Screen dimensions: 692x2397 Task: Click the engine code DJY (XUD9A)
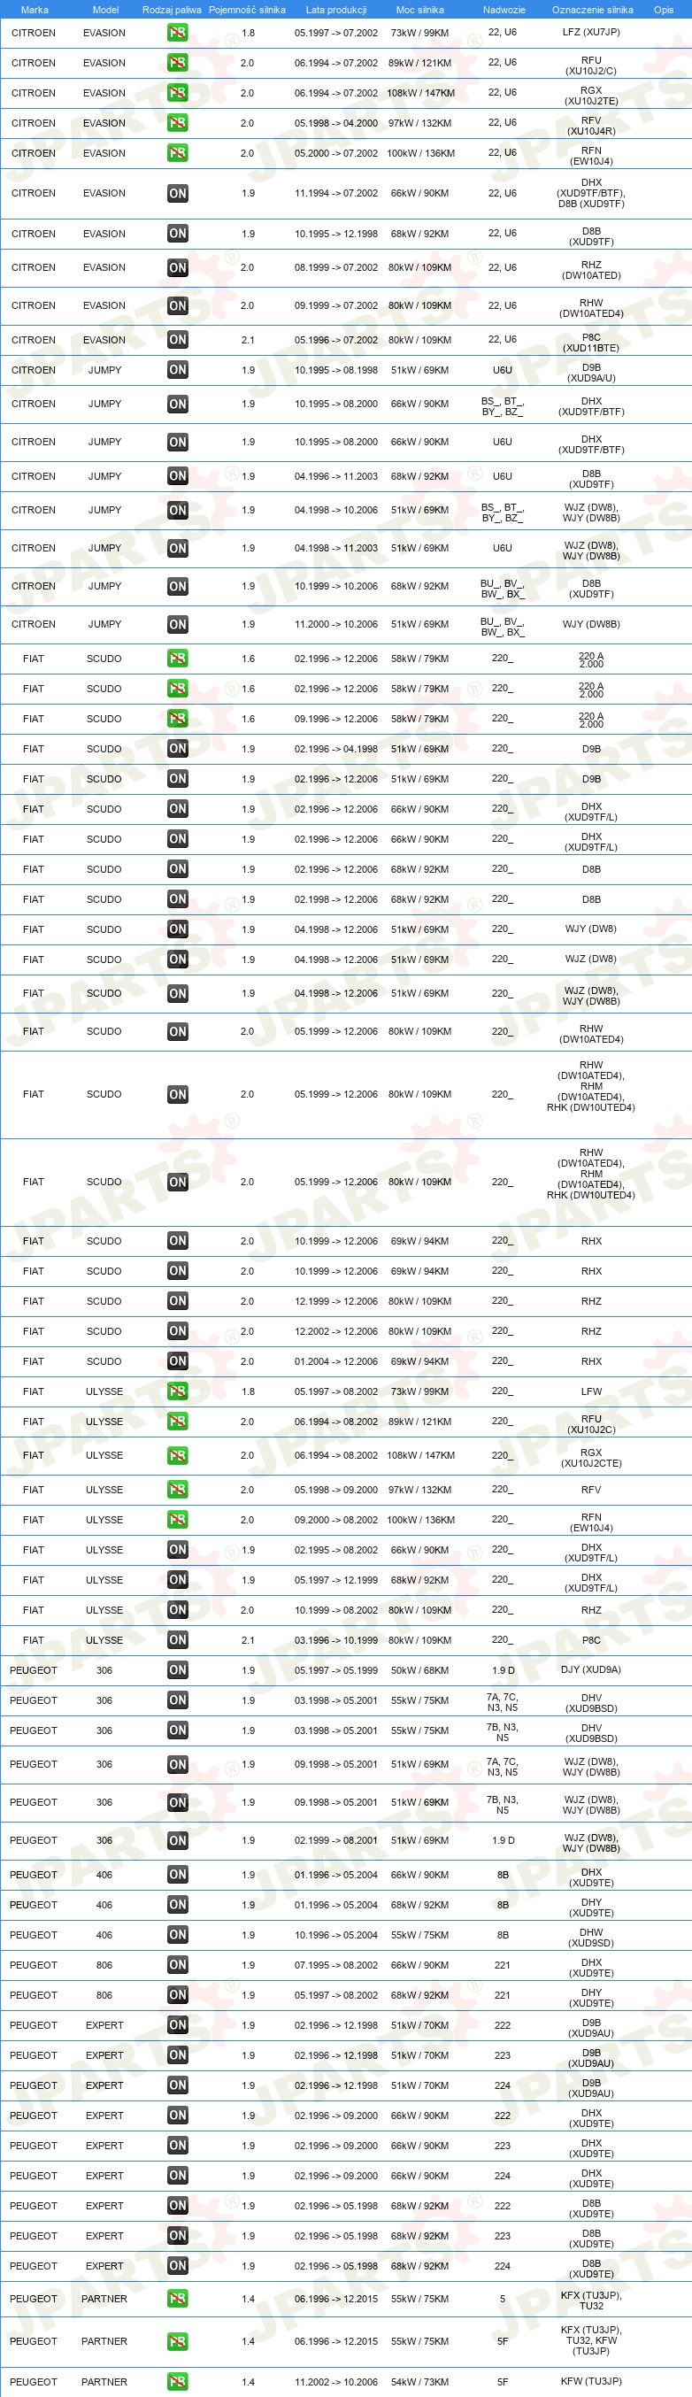coord(591,1669)
